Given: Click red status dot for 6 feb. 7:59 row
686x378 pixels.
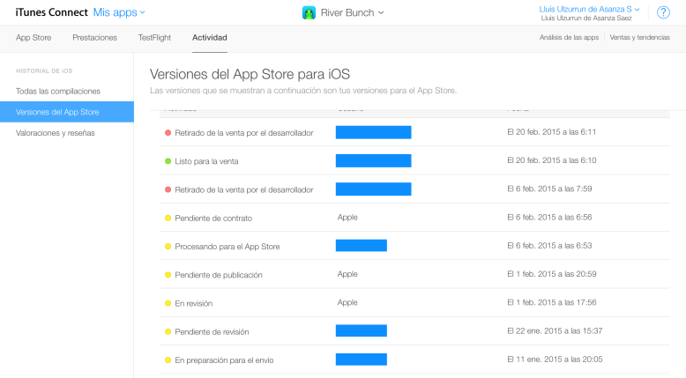Looking at the screenshot, I should coord(168,189).
